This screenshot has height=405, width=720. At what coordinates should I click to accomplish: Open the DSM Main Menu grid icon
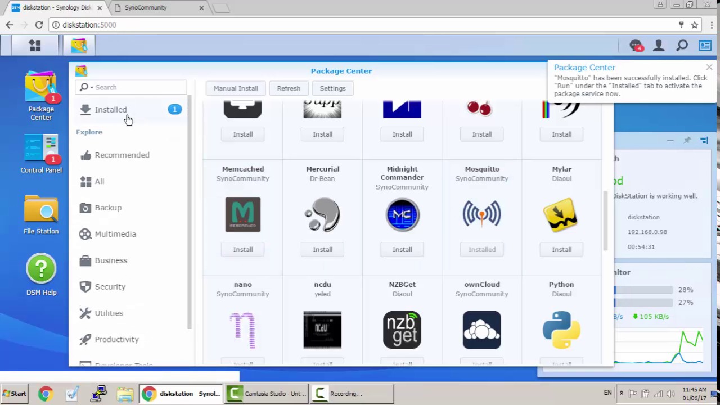pyautogui.click(x=35, y=46)
